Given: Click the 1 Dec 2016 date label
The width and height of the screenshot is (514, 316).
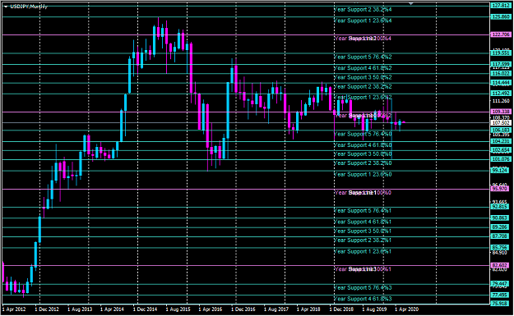Looking at the screenshot, I should (x=243, y=309).
